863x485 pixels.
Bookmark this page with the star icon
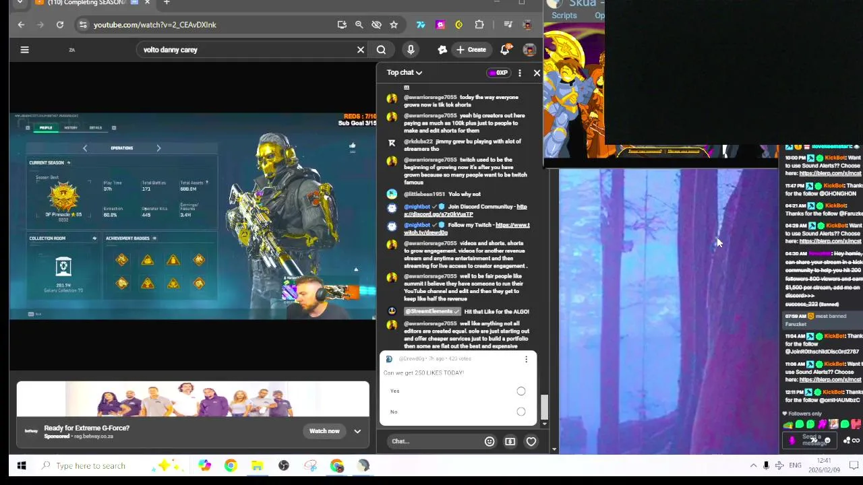[x=394, y=25]
